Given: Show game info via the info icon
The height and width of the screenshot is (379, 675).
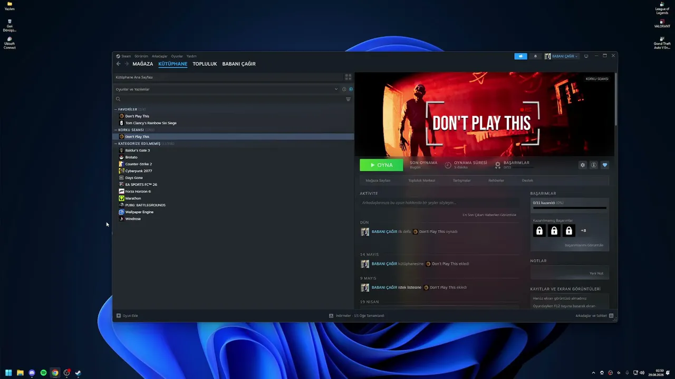Looking at the screenshot, I should (x=594, y=165).
